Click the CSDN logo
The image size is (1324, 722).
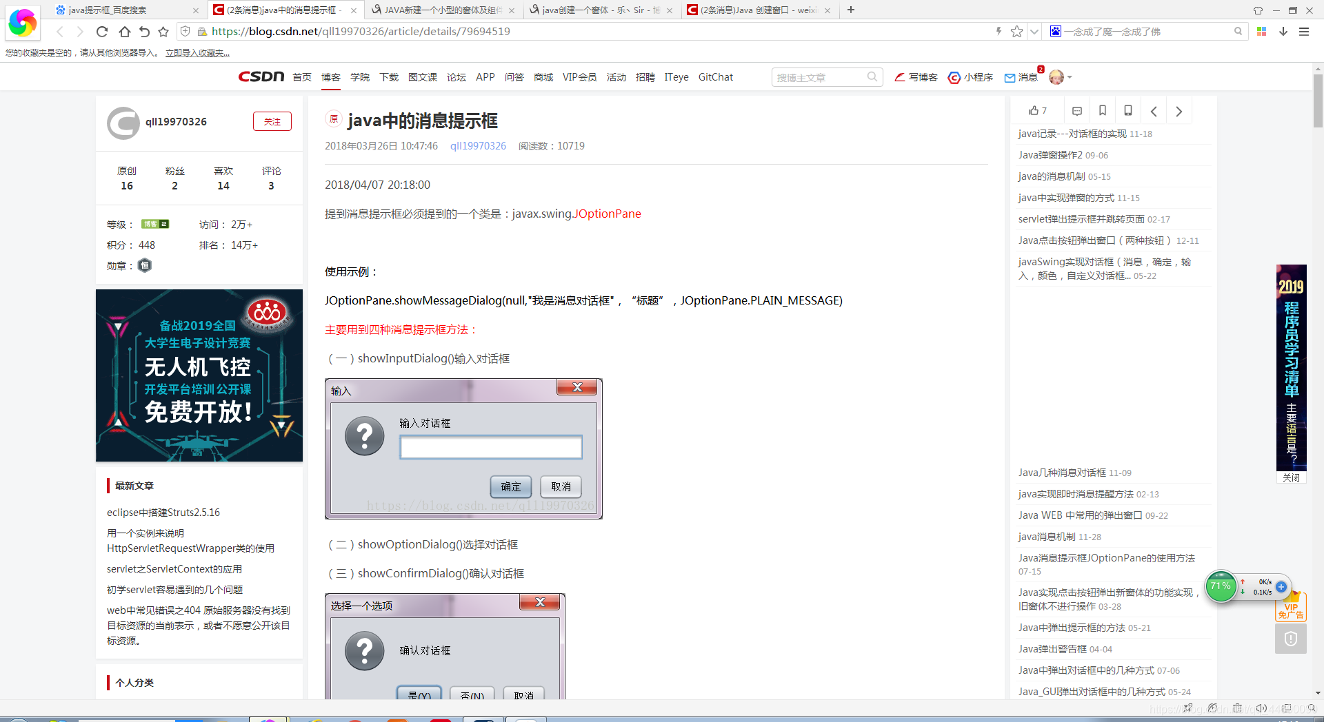pos(261,76)
